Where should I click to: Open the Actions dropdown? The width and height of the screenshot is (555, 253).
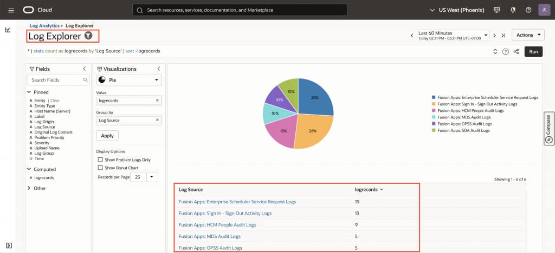click(x=528, y=35)
